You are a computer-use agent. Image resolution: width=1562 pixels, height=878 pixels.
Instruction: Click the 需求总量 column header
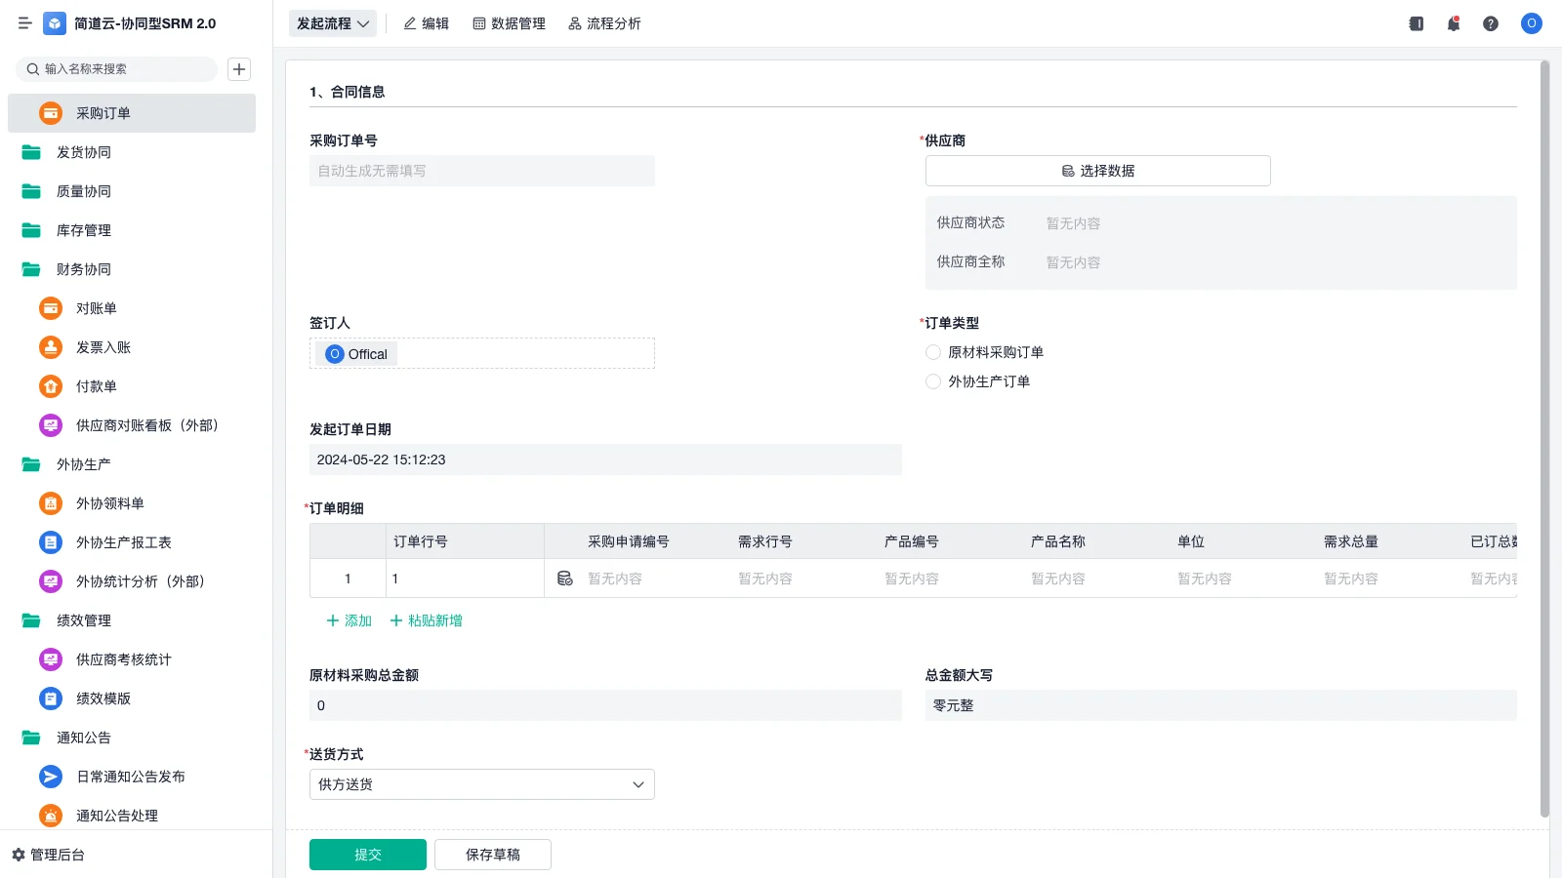click(1351, 541)
